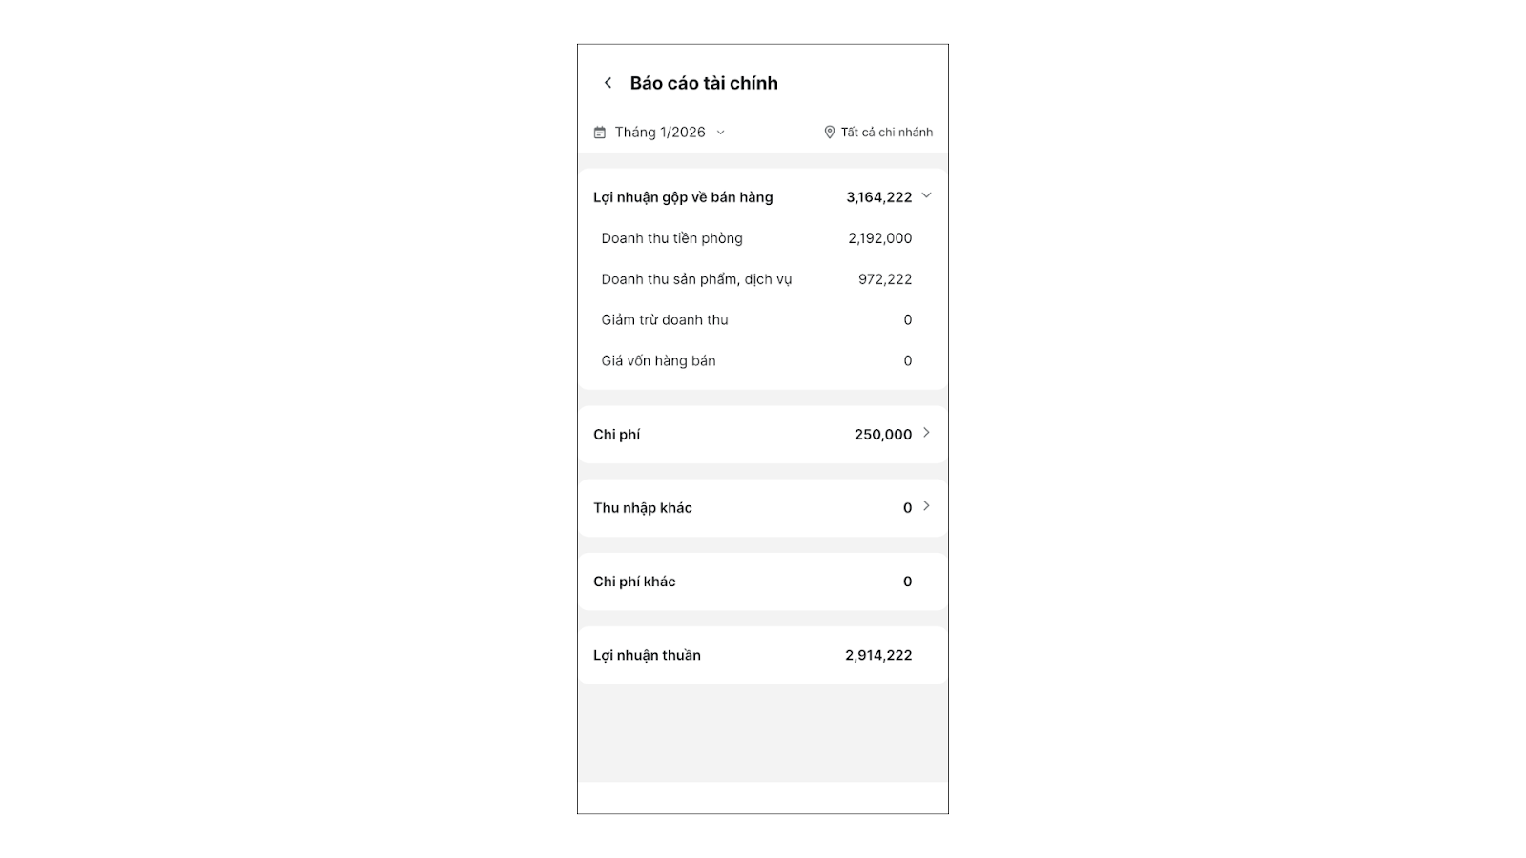This screenshot has width=1526, height=858.
Task: Click the location pin icon
Action: tap(830, 133)
